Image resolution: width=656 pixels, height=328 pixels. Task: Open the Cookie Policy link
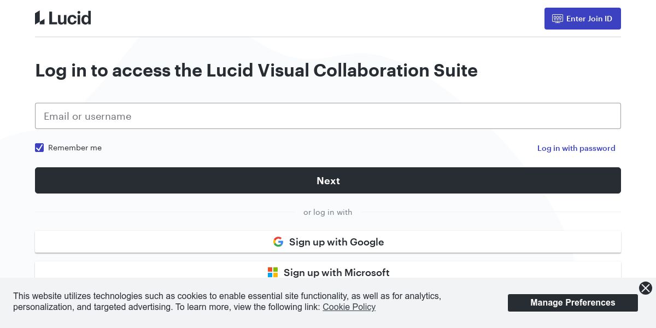point(349,307)
